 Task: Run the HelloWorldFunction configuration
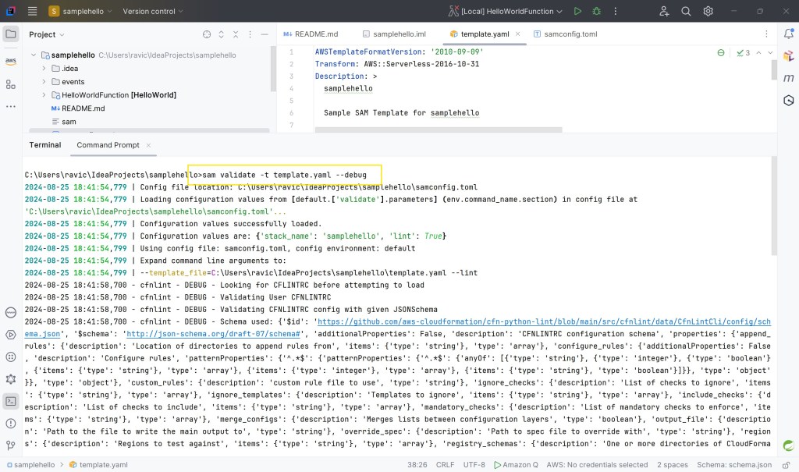click(x=577, y=12)
